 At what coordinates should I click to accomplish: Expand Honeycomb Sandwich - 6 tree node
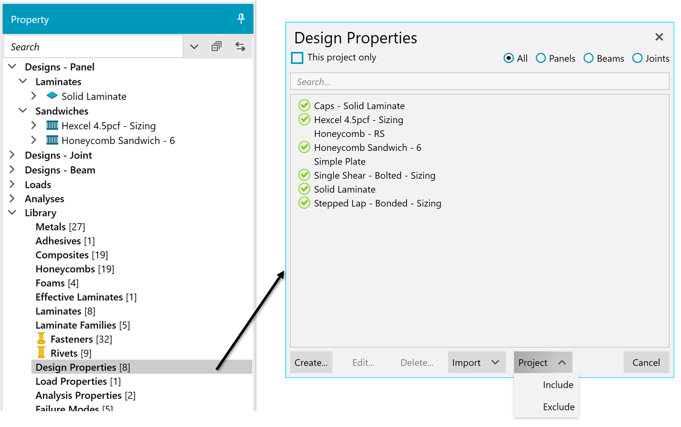(34, 140)
